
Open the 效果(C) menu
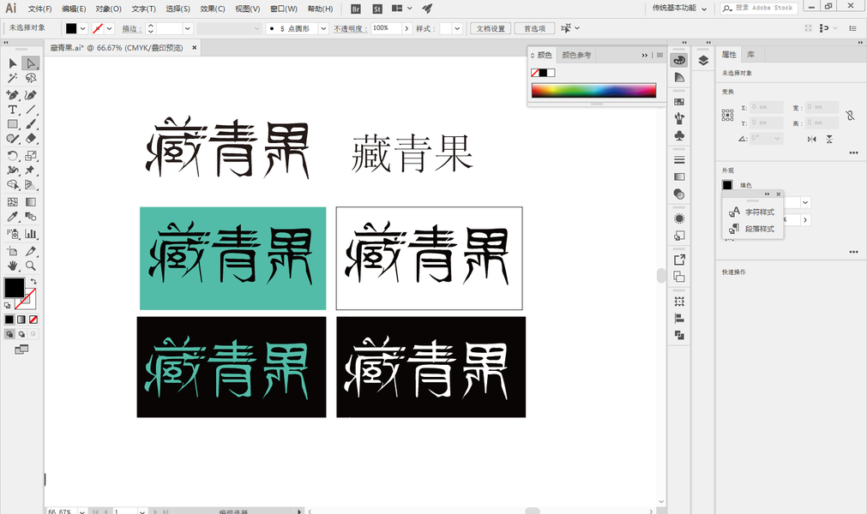(x=213, y=9)
